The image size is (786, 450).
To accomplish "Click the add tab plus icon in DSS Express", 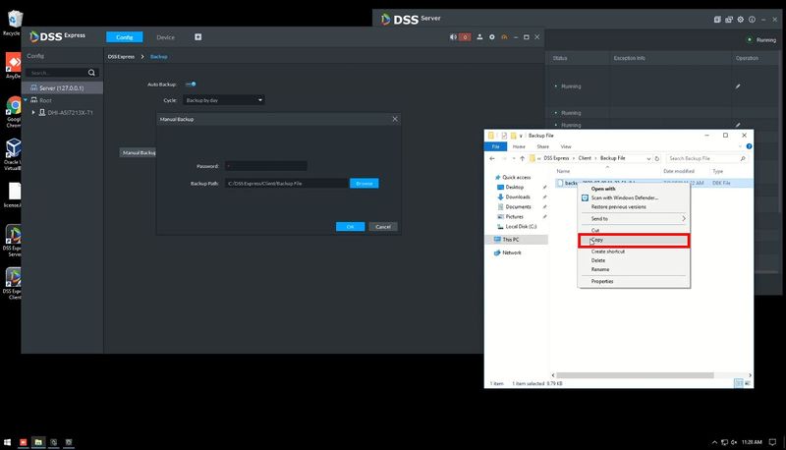I will [x=198, y=37].
